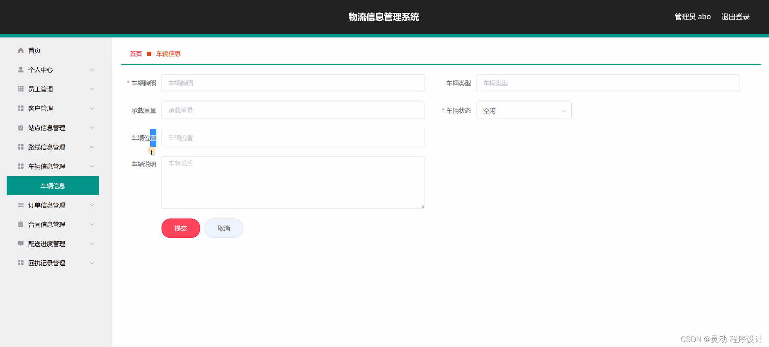Click the 车辆位置 input field
Image resolution: width=769 pixels, height=347 pixels.
coord(293,138)
